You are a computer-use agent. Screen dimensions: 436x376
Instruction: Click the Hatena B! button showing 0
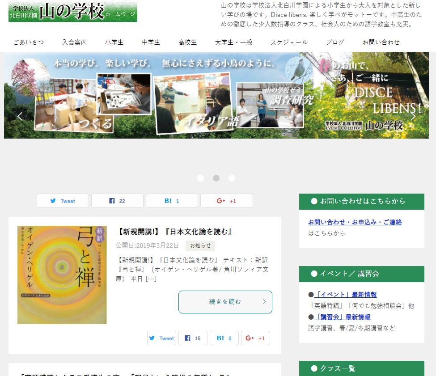[x=224, y=338]
